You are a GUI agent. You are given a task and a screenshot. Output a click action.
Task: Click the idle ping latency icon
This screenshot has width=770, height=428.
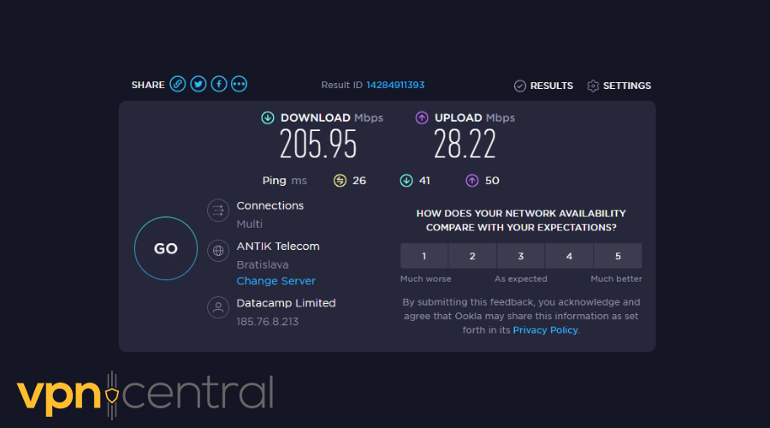(340, 181)
